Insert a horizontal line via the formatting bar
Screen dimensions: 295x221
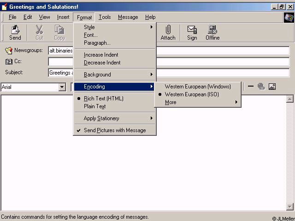coord(250,87)
